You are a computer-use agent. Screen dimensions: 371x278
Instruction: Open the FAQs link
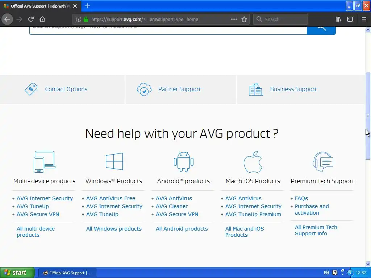tap(301, 198)
